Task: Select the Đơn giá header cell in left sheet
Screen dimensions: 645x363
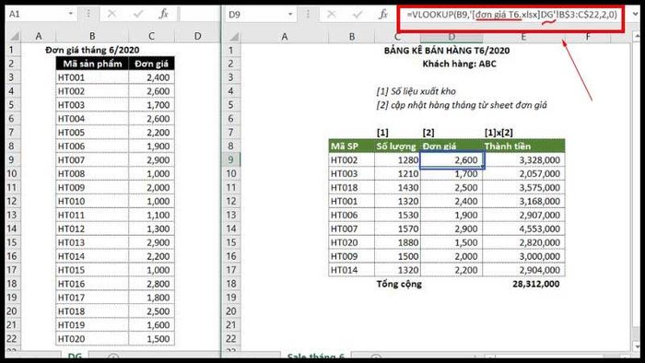Action: 151,64
